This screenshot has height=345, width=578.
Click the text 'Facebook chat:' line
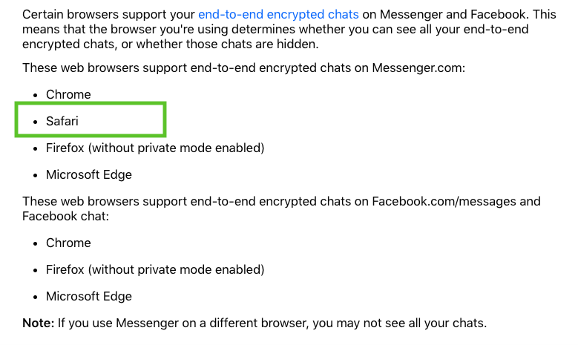coord(65,217)
